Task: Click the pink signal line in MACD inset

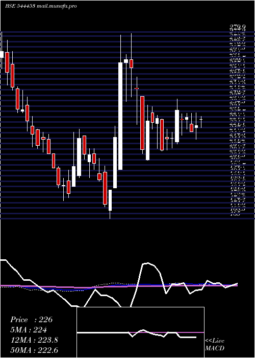Action: click(166, 332)
